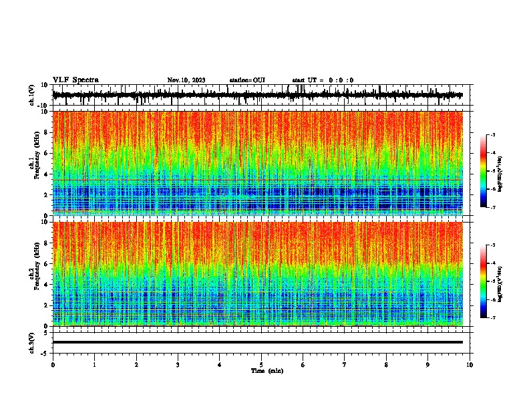
Task: Click the "4" kHz tick on ch.1 spectrogram
Action: tap(46, 174)
